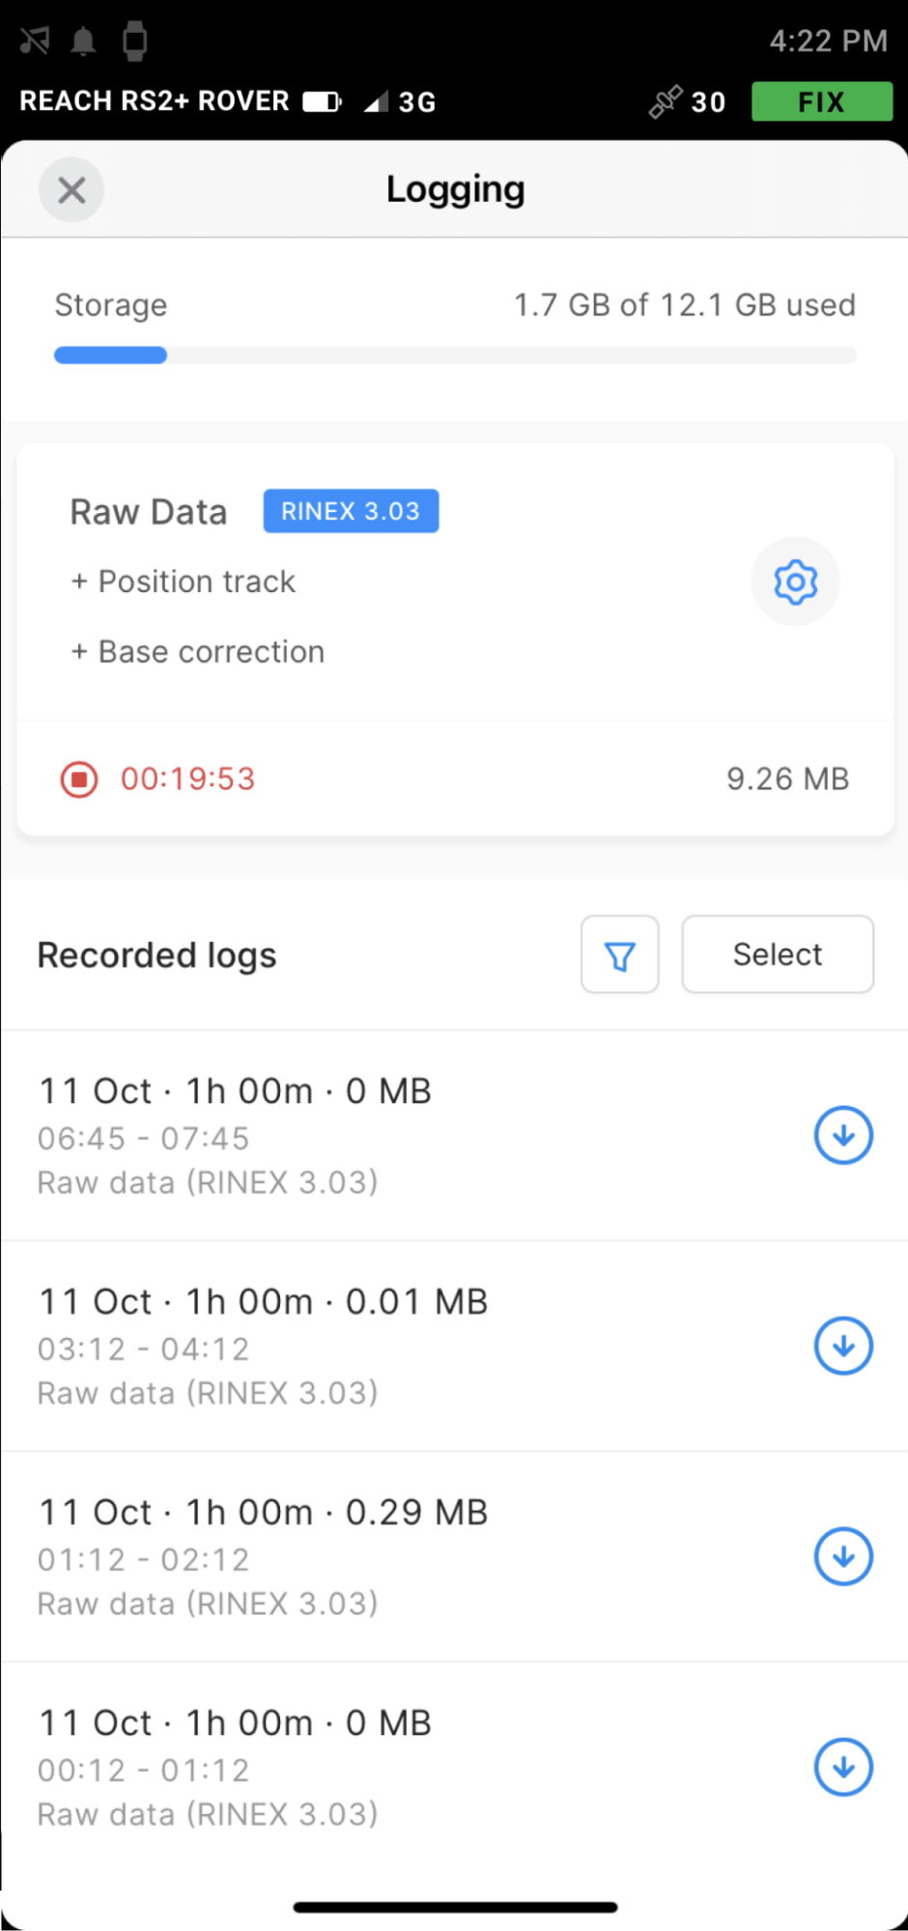Tap the 3G signal strength indicator
908x1931 pixels.
(400, 101)
